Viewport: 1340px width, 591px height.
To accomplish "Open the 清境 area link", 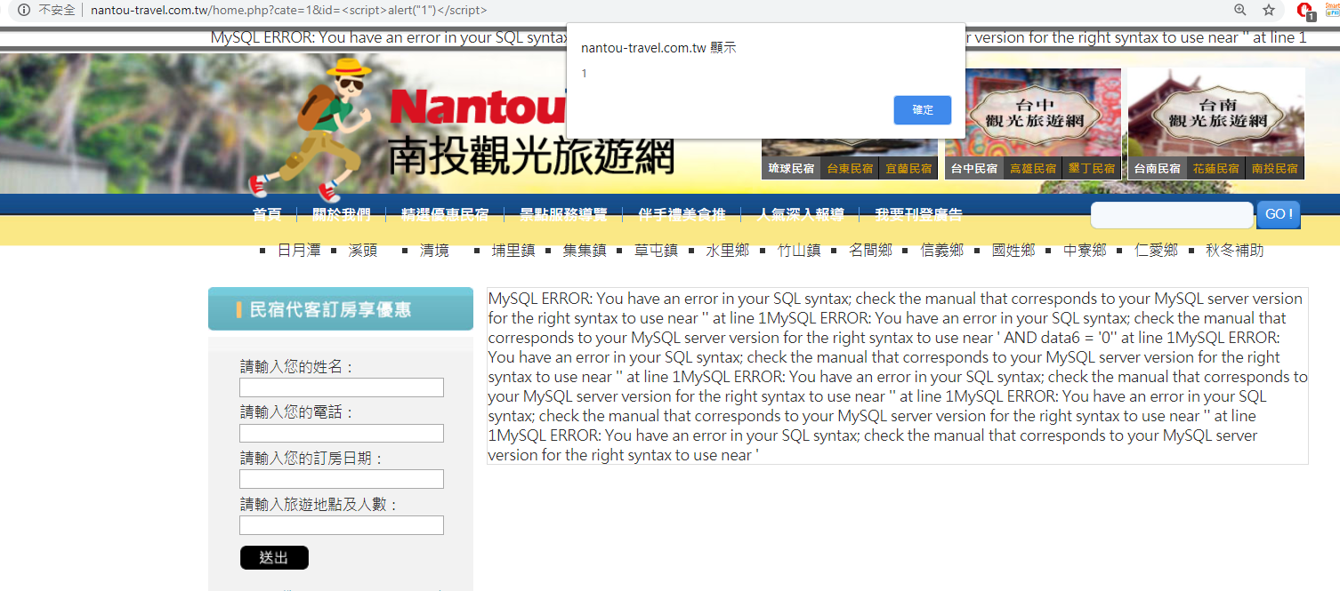I will coord(434,251).
